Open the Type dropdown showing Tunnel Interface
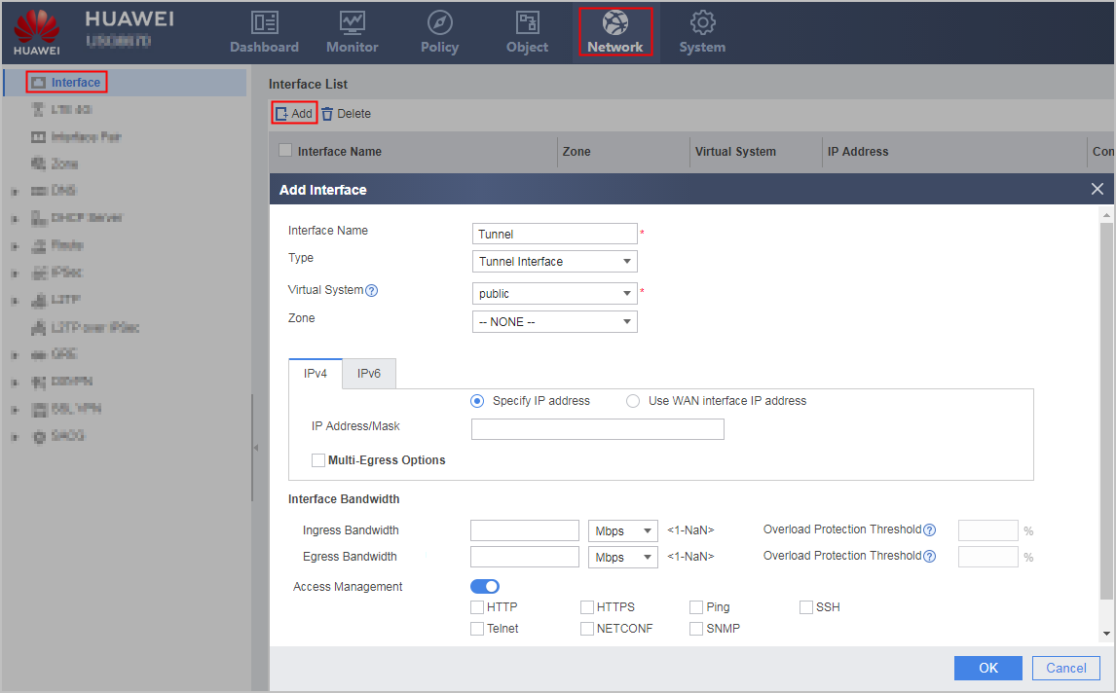The width and height of the screenshot is (1116, 693). [x=554, y=262]
